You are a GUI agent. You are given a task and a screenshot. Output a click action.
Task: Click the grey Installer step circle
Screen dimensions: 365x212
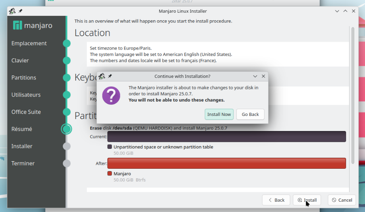(x=67, y=146)
